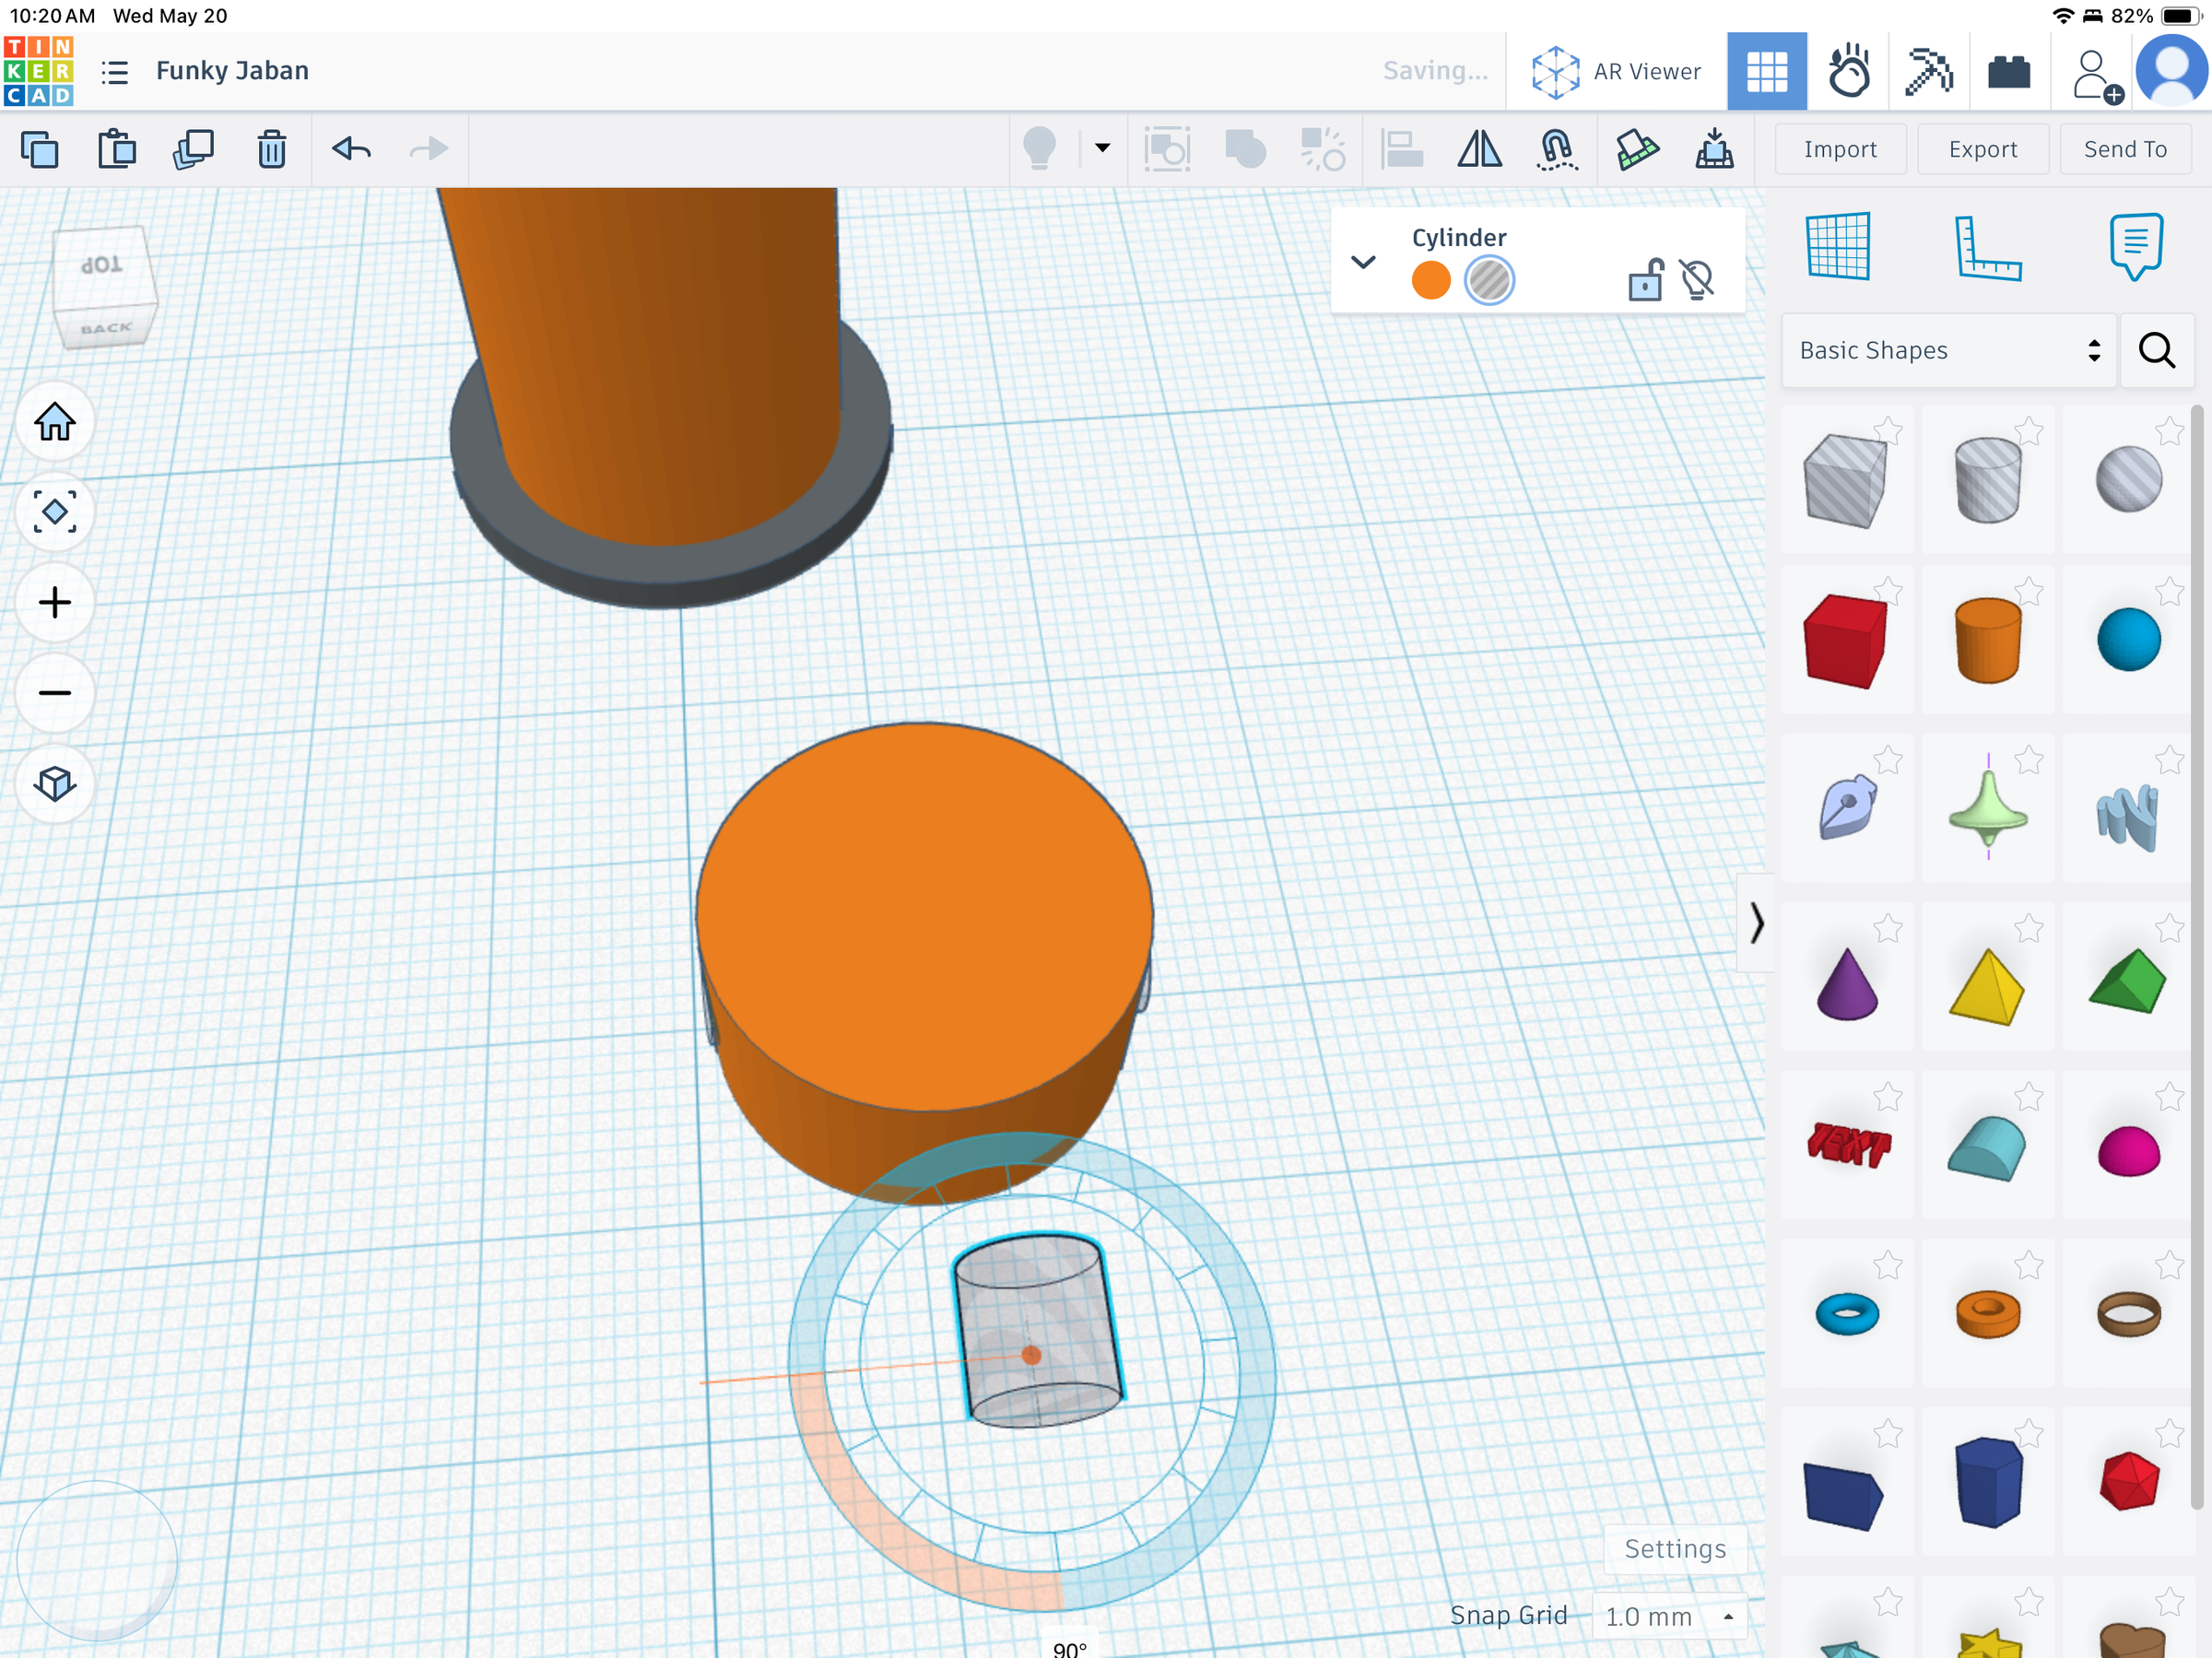Redo the last action
2212x1658 pixels.
(x=429, y=150)
